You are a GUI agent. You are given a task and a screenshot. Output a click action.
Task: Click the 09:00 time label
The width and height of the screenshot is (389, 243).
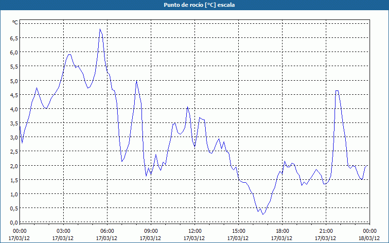[x=151, y=231]
